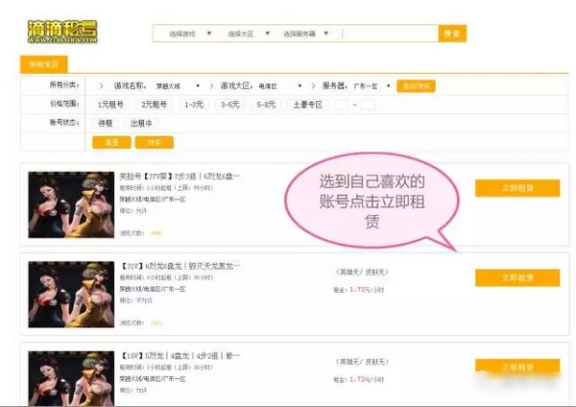This screenshot has width=576, height=407.
Task: Focus the top search keyword input field
Action: [x=390, y=34]
